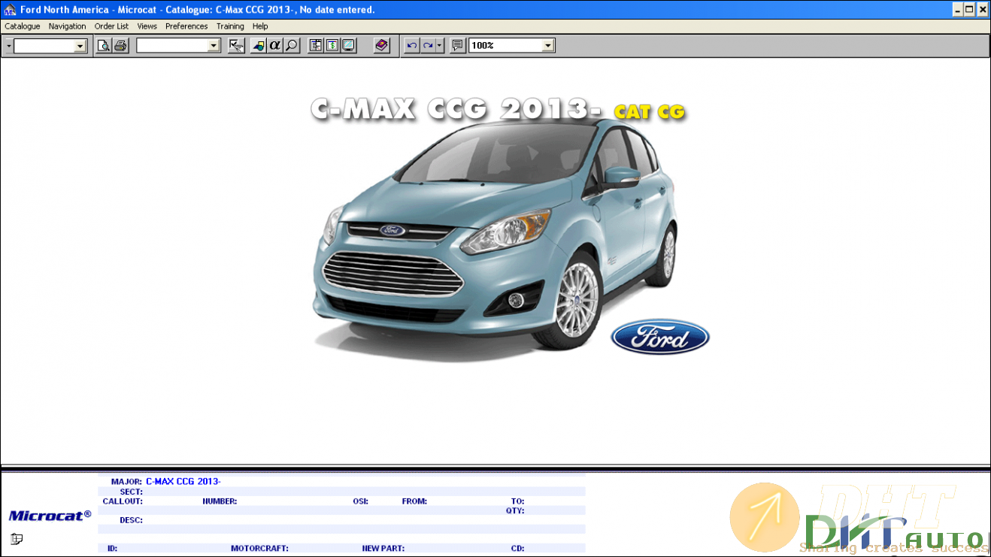
Task: Expand the first toolbar combo box arrow
Action: tap(80, 46)
